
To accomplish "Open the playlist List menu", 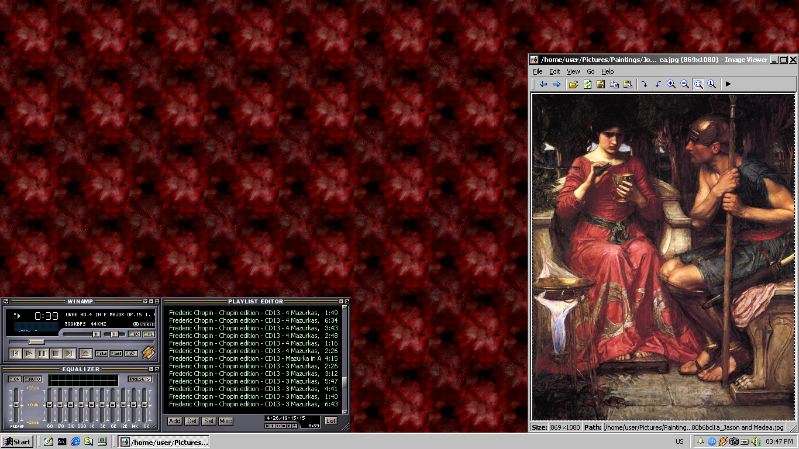I will (x=331, y=421).
